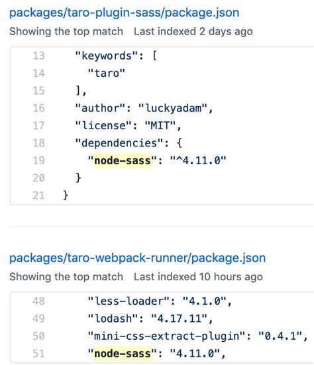Click line number 20 in first snippet
Viewport: 314px width, 365px height.
(x=38, y=178)
